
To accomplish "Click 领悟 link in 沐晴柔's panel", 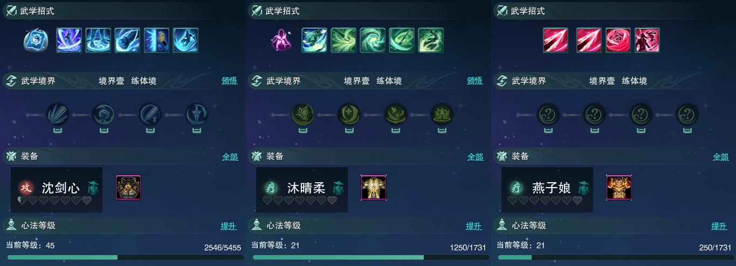I will click(x=475, y=81).
